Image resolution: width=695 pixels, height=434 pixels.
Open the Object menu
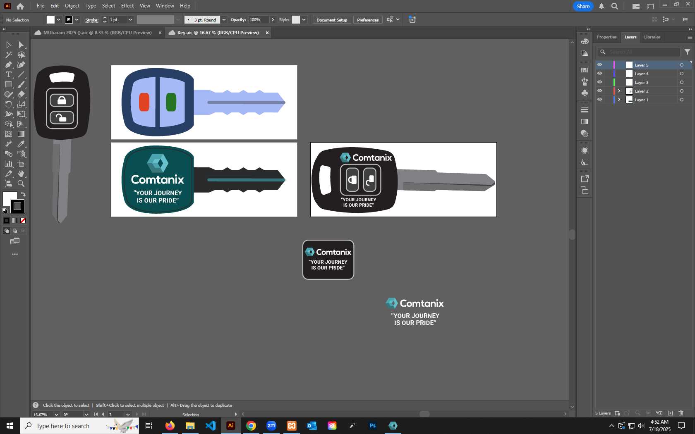tap(72, 6)
